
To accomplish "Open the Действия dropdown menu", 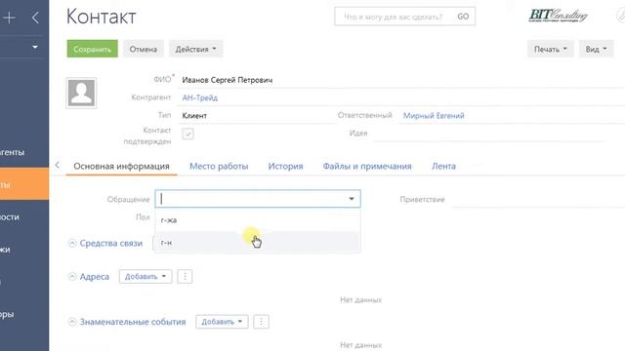I will (x=195, y=49).
